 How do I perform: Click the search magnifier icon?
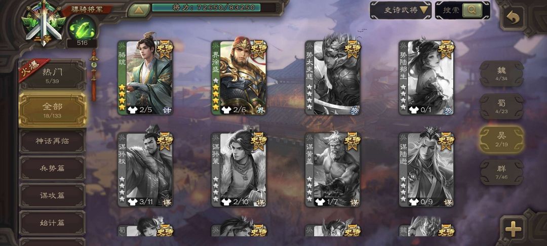pos(472,10)
